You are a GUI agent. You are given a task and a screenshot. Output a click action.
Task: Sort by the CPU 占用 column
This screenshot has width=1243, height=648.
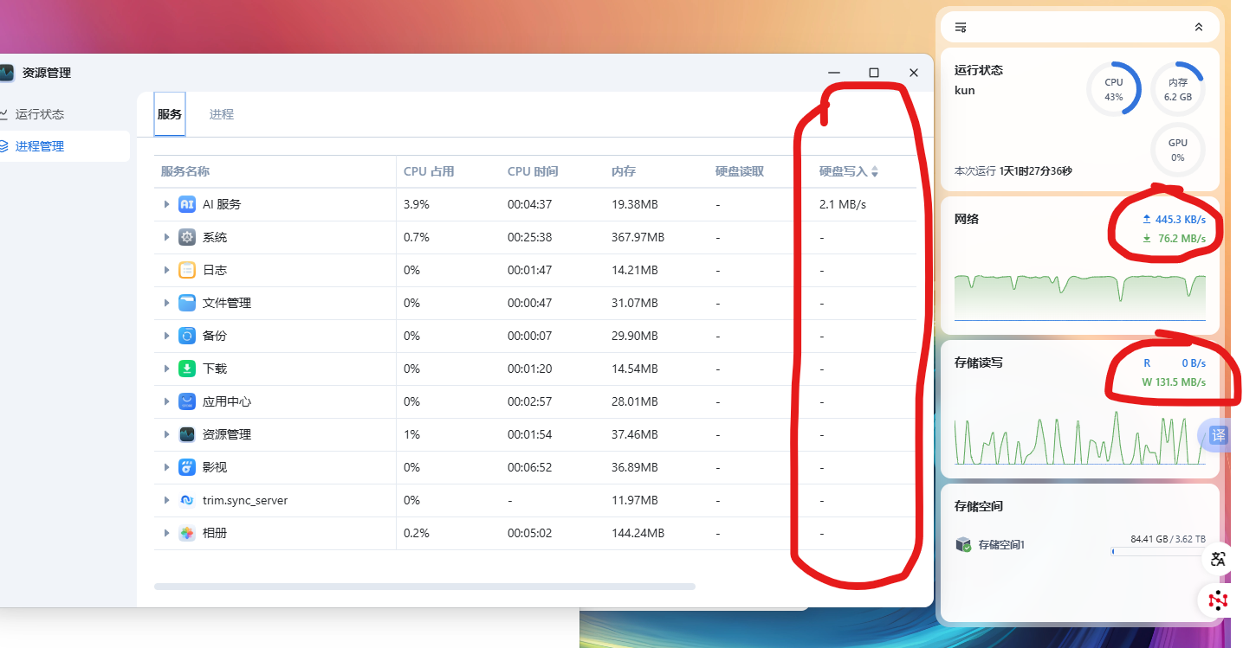point(429,171)
